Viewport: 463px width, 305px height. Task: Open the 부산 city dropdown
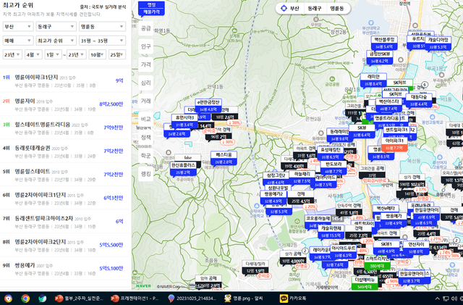(x=18, y=27)
